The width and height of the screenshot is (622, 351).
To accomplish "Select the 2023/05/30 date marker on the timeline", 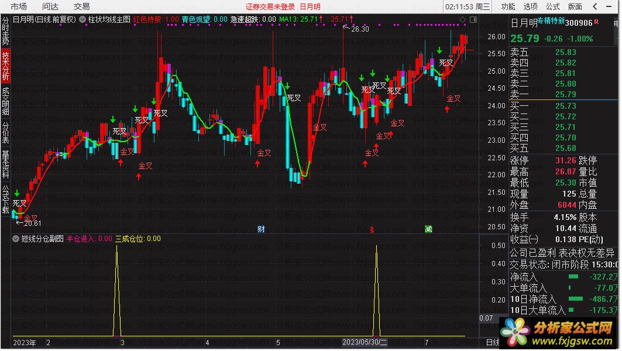I will pos(365,342).
